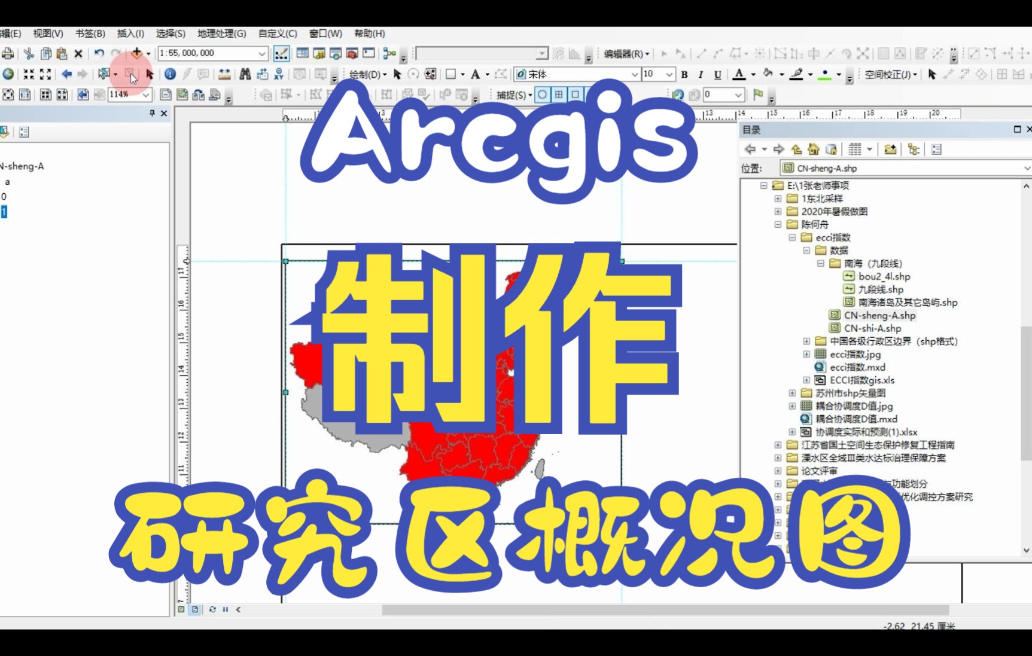Open the map scale dropdown showing 1:55,000,000

click(x=261, y=53)
